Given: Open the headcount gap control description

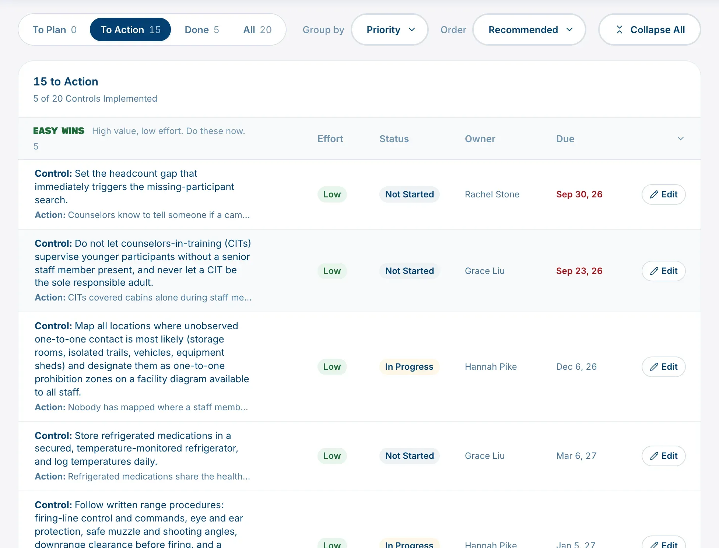Looking at the screenshot, I should [x=134, y=187].
